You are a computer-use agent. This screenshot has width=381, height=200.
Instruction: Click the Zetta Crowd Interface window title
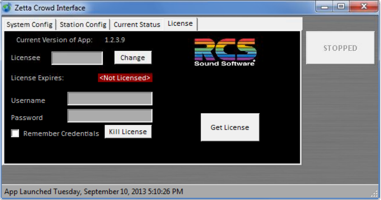50,8
